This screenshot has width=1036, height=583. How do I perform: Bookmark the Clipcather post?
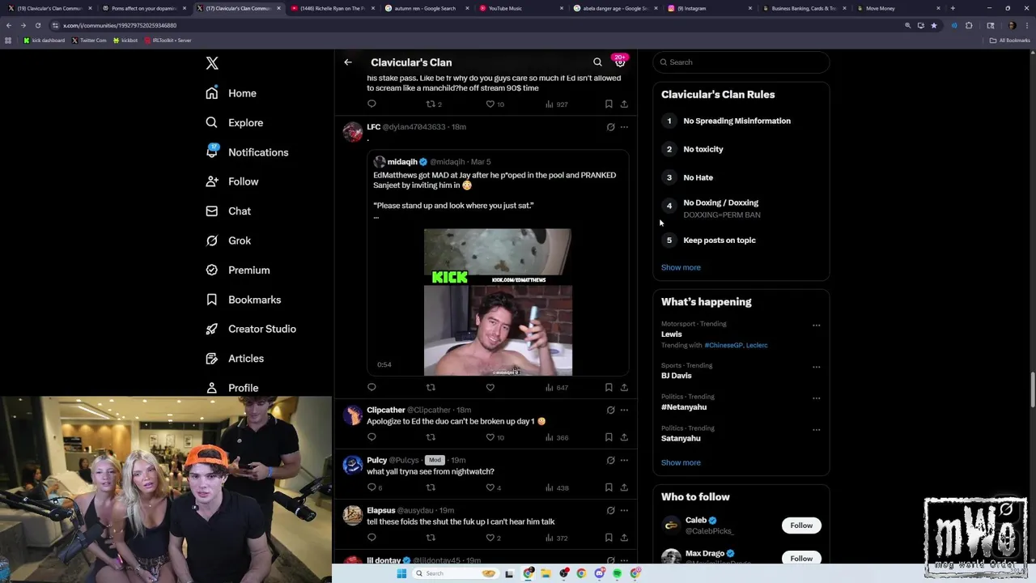click(x=609, y=437)
